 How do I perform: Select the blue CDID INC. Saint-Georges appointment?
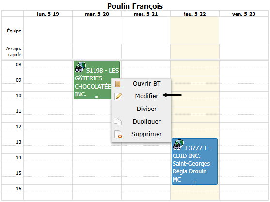tap(194, 161)
